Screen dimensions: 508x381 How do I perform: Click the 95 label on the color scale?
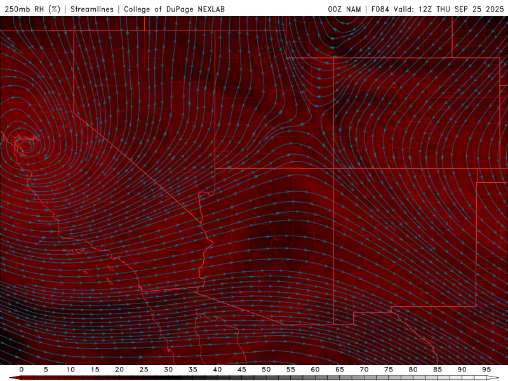point(486,370)
